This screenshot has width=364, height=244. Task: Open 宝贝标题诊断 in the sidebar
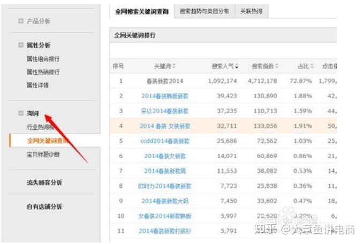click(x=43, y=154)
